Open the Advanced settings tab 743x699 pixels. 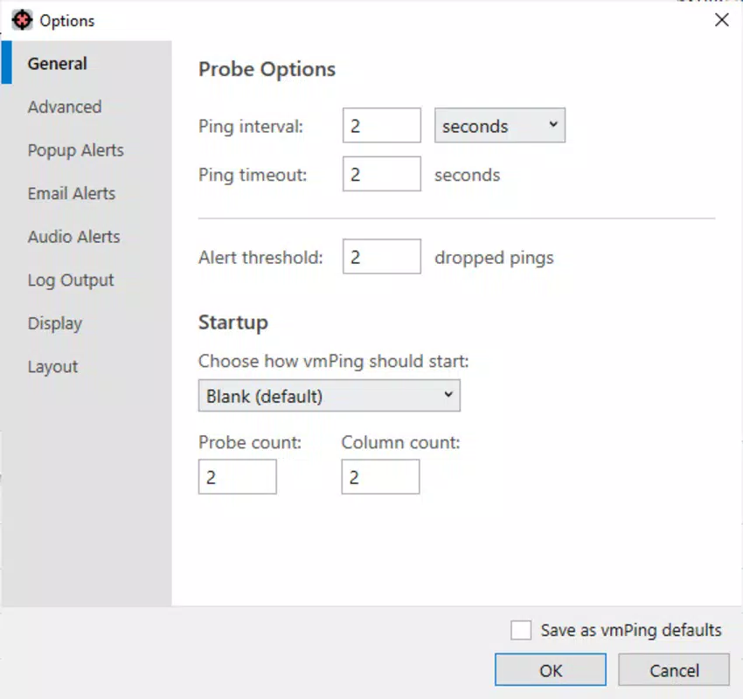[87, 107]
